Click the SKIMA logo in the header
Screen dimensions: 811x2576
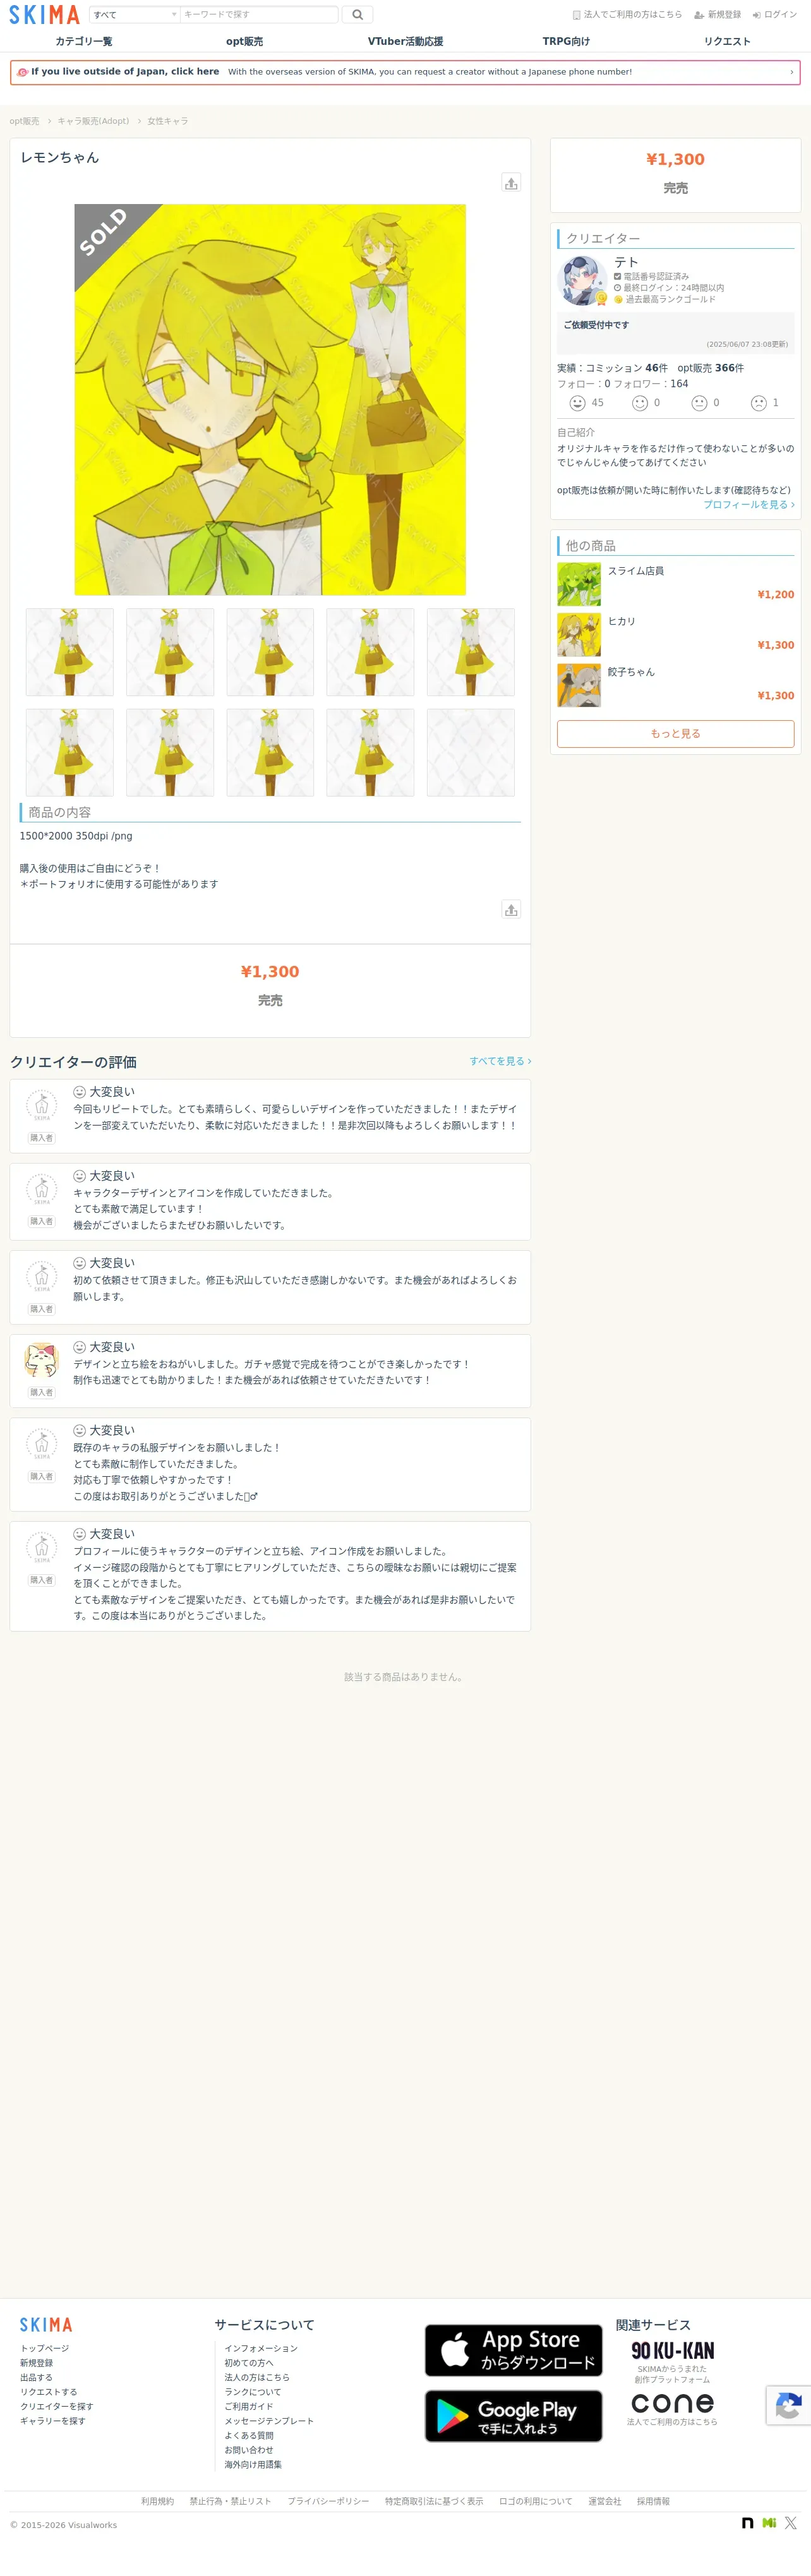click(44, 15)
